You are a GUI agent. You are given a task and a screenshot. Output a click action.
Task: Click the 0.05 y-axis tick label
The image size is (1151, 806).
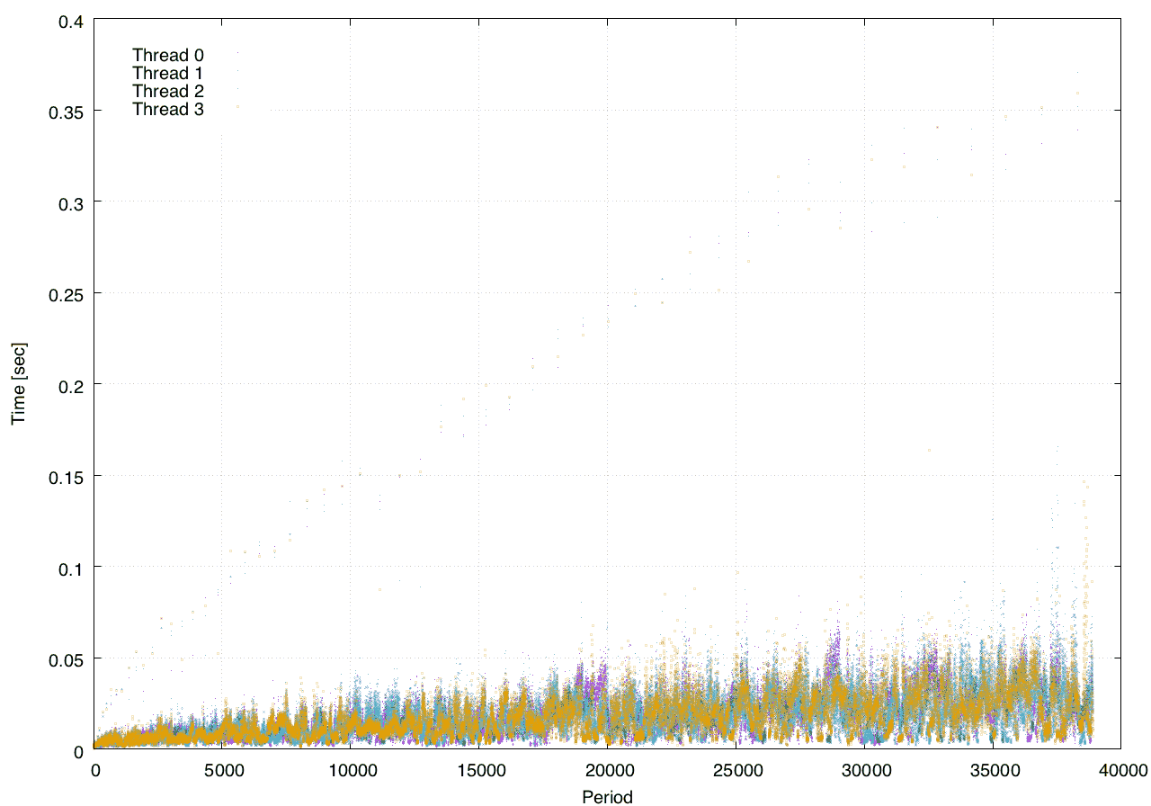[x=65, y=659]
